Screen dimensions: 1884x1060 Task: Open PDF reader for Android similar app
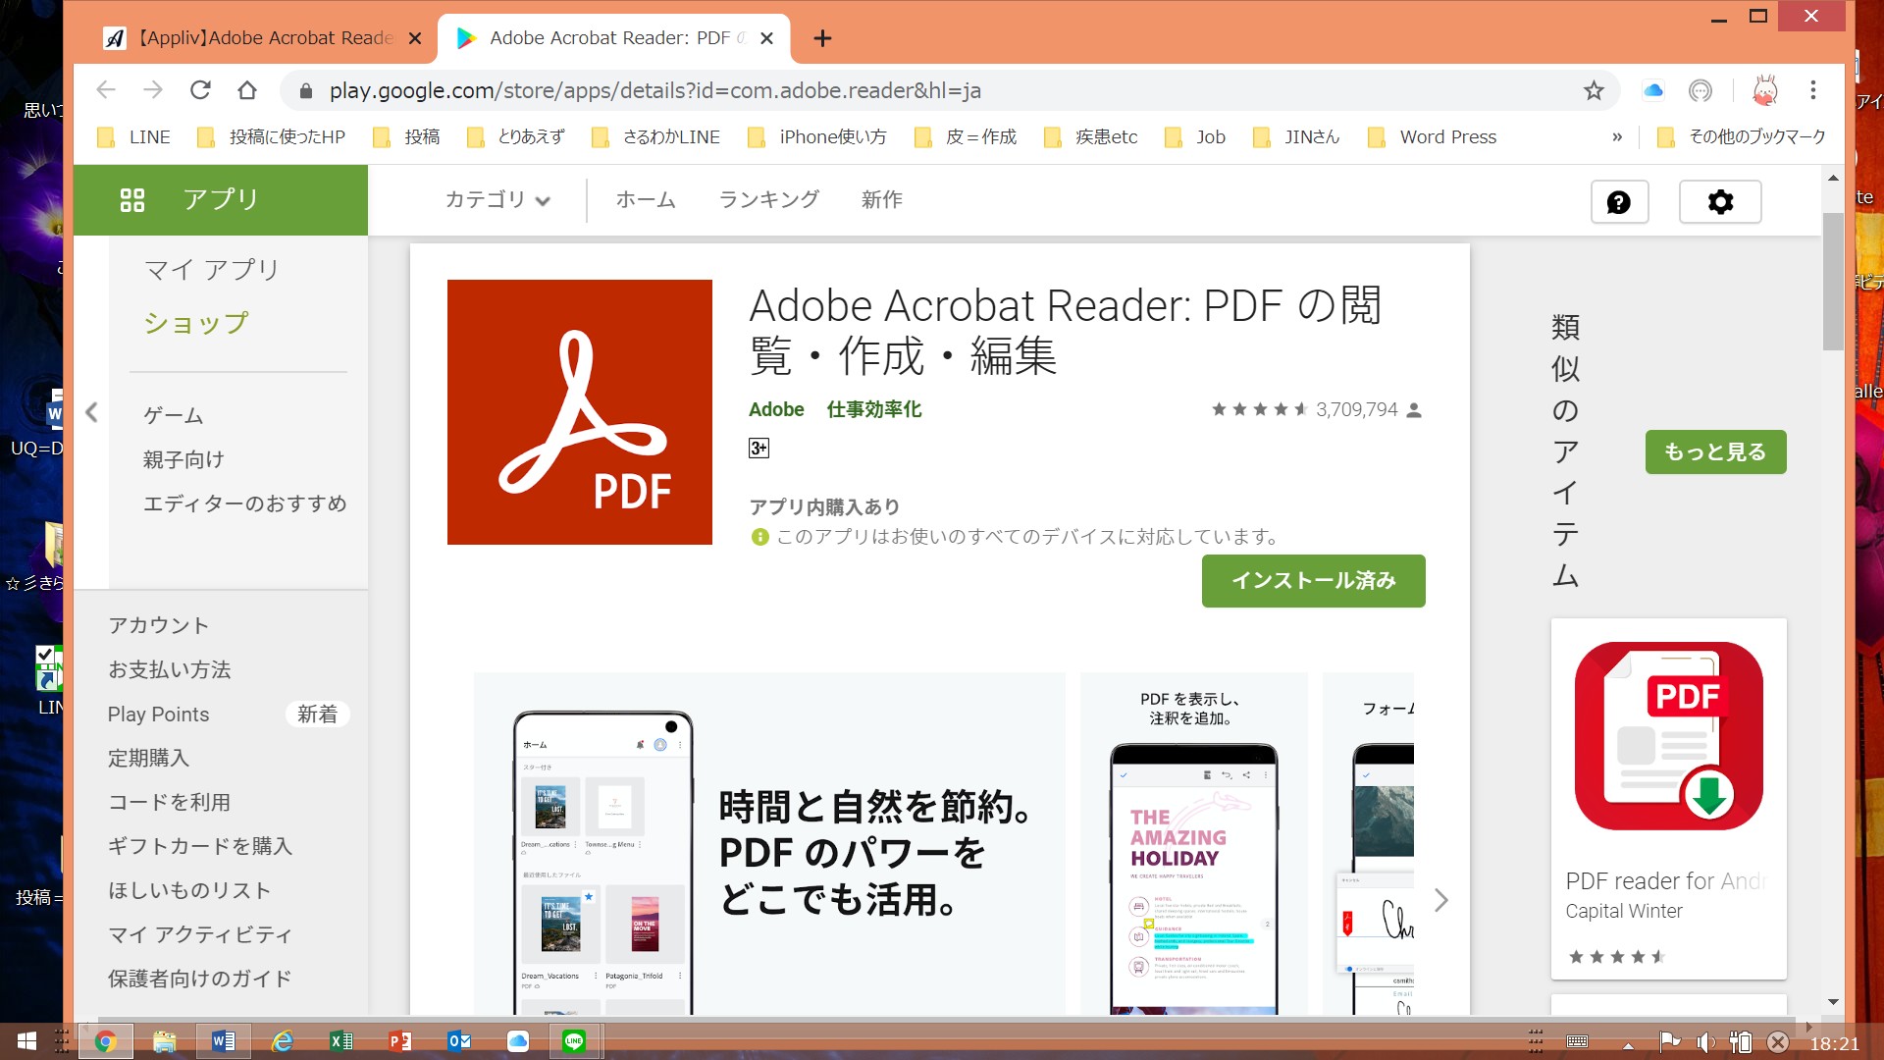click(x=1668, y=798)
